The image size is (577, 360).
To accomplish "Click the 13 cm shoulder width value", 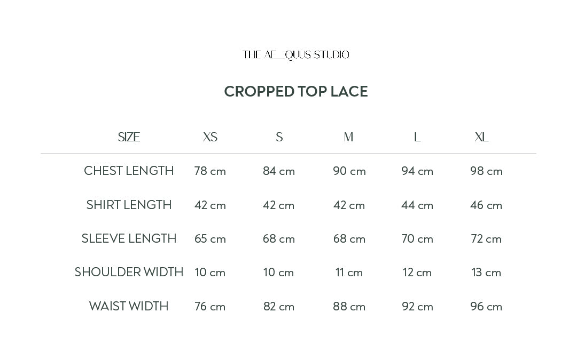I will 486,272.
